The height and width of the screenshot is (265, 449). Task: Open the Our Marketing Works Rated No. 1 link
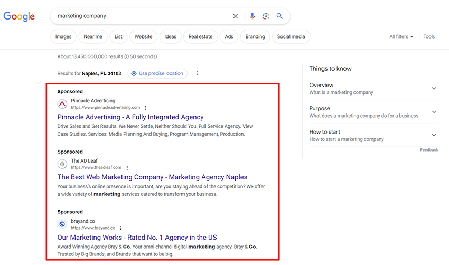click(x=137, y=238)
